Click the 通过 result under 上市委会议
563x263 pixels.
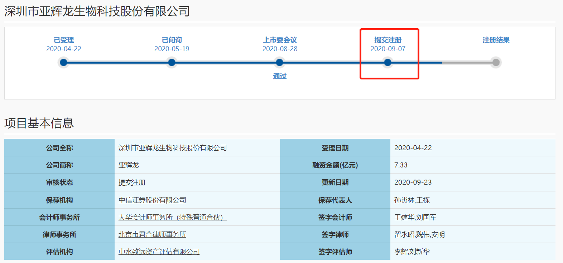280,76
